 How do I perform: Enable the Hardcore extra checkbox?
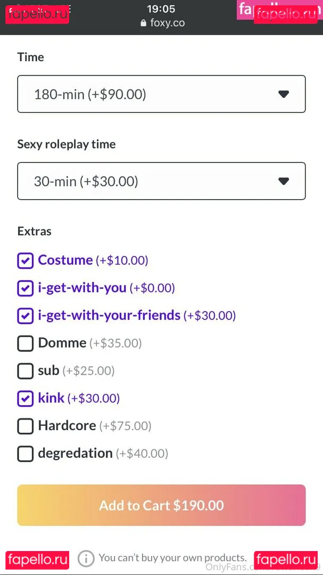click(x=26, y=426)
